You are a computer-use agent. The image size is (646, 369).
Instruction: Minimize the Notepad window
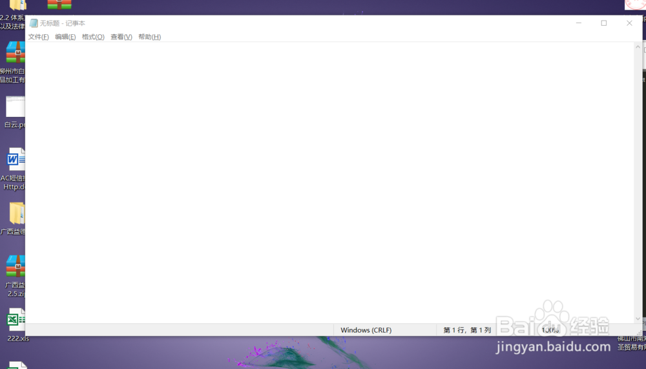578,23
